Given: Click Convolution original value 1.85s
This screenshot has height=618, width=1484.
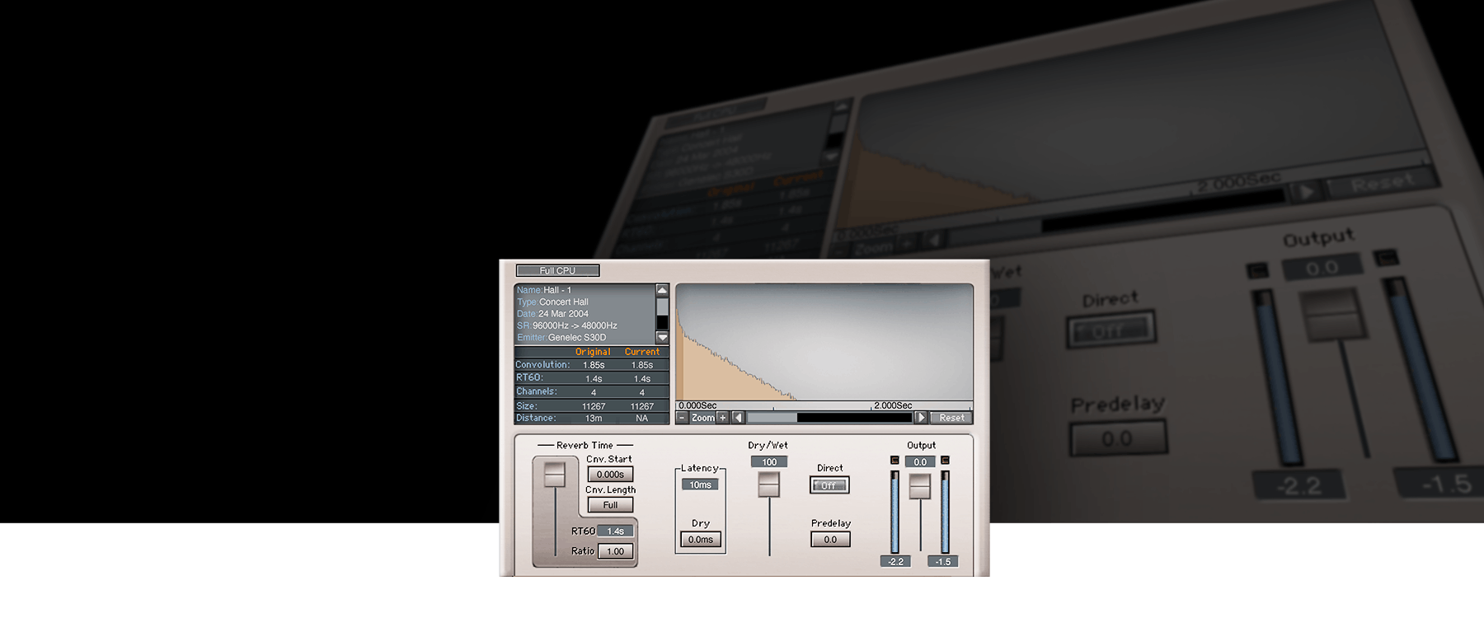Looking at the screenshot, I should tap(594, 365).
